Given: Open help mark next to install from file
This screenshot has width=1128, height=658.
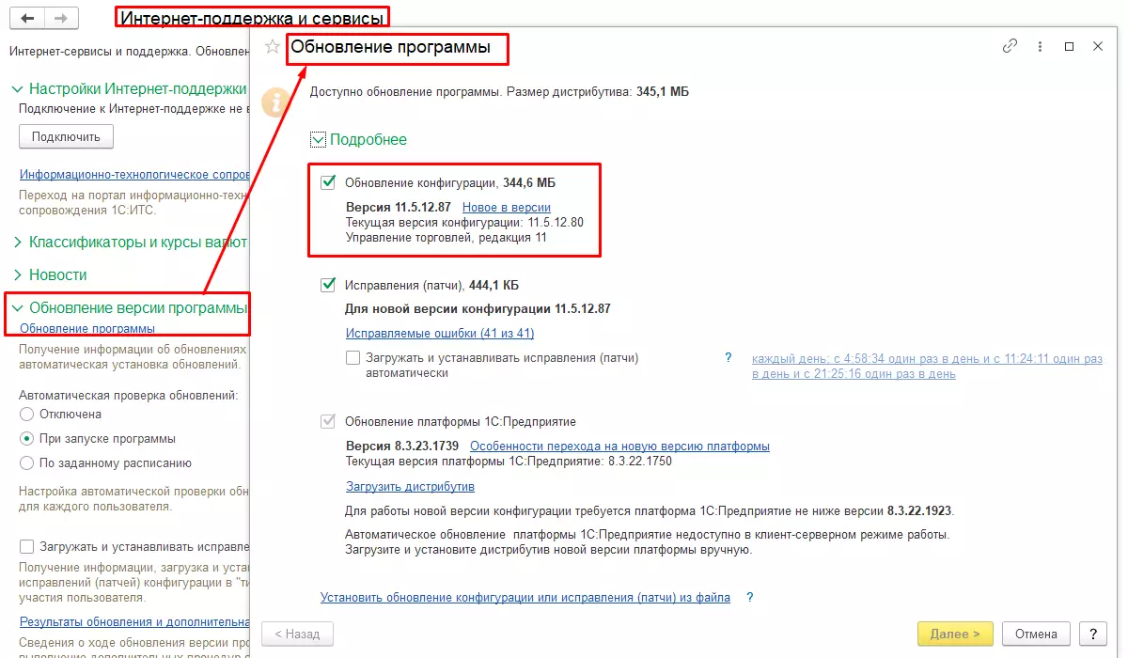Looking at the screenshot, I should coord(749,597).
